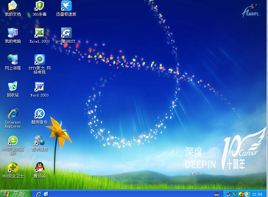This screenshot has height=197, width=268.
Task: Select the PPTV聚力 网络电视 shortcut
Action: 39,60
